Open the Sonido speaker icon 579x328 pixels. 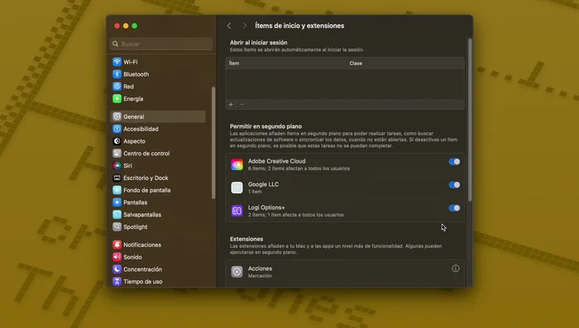point(117,257)
